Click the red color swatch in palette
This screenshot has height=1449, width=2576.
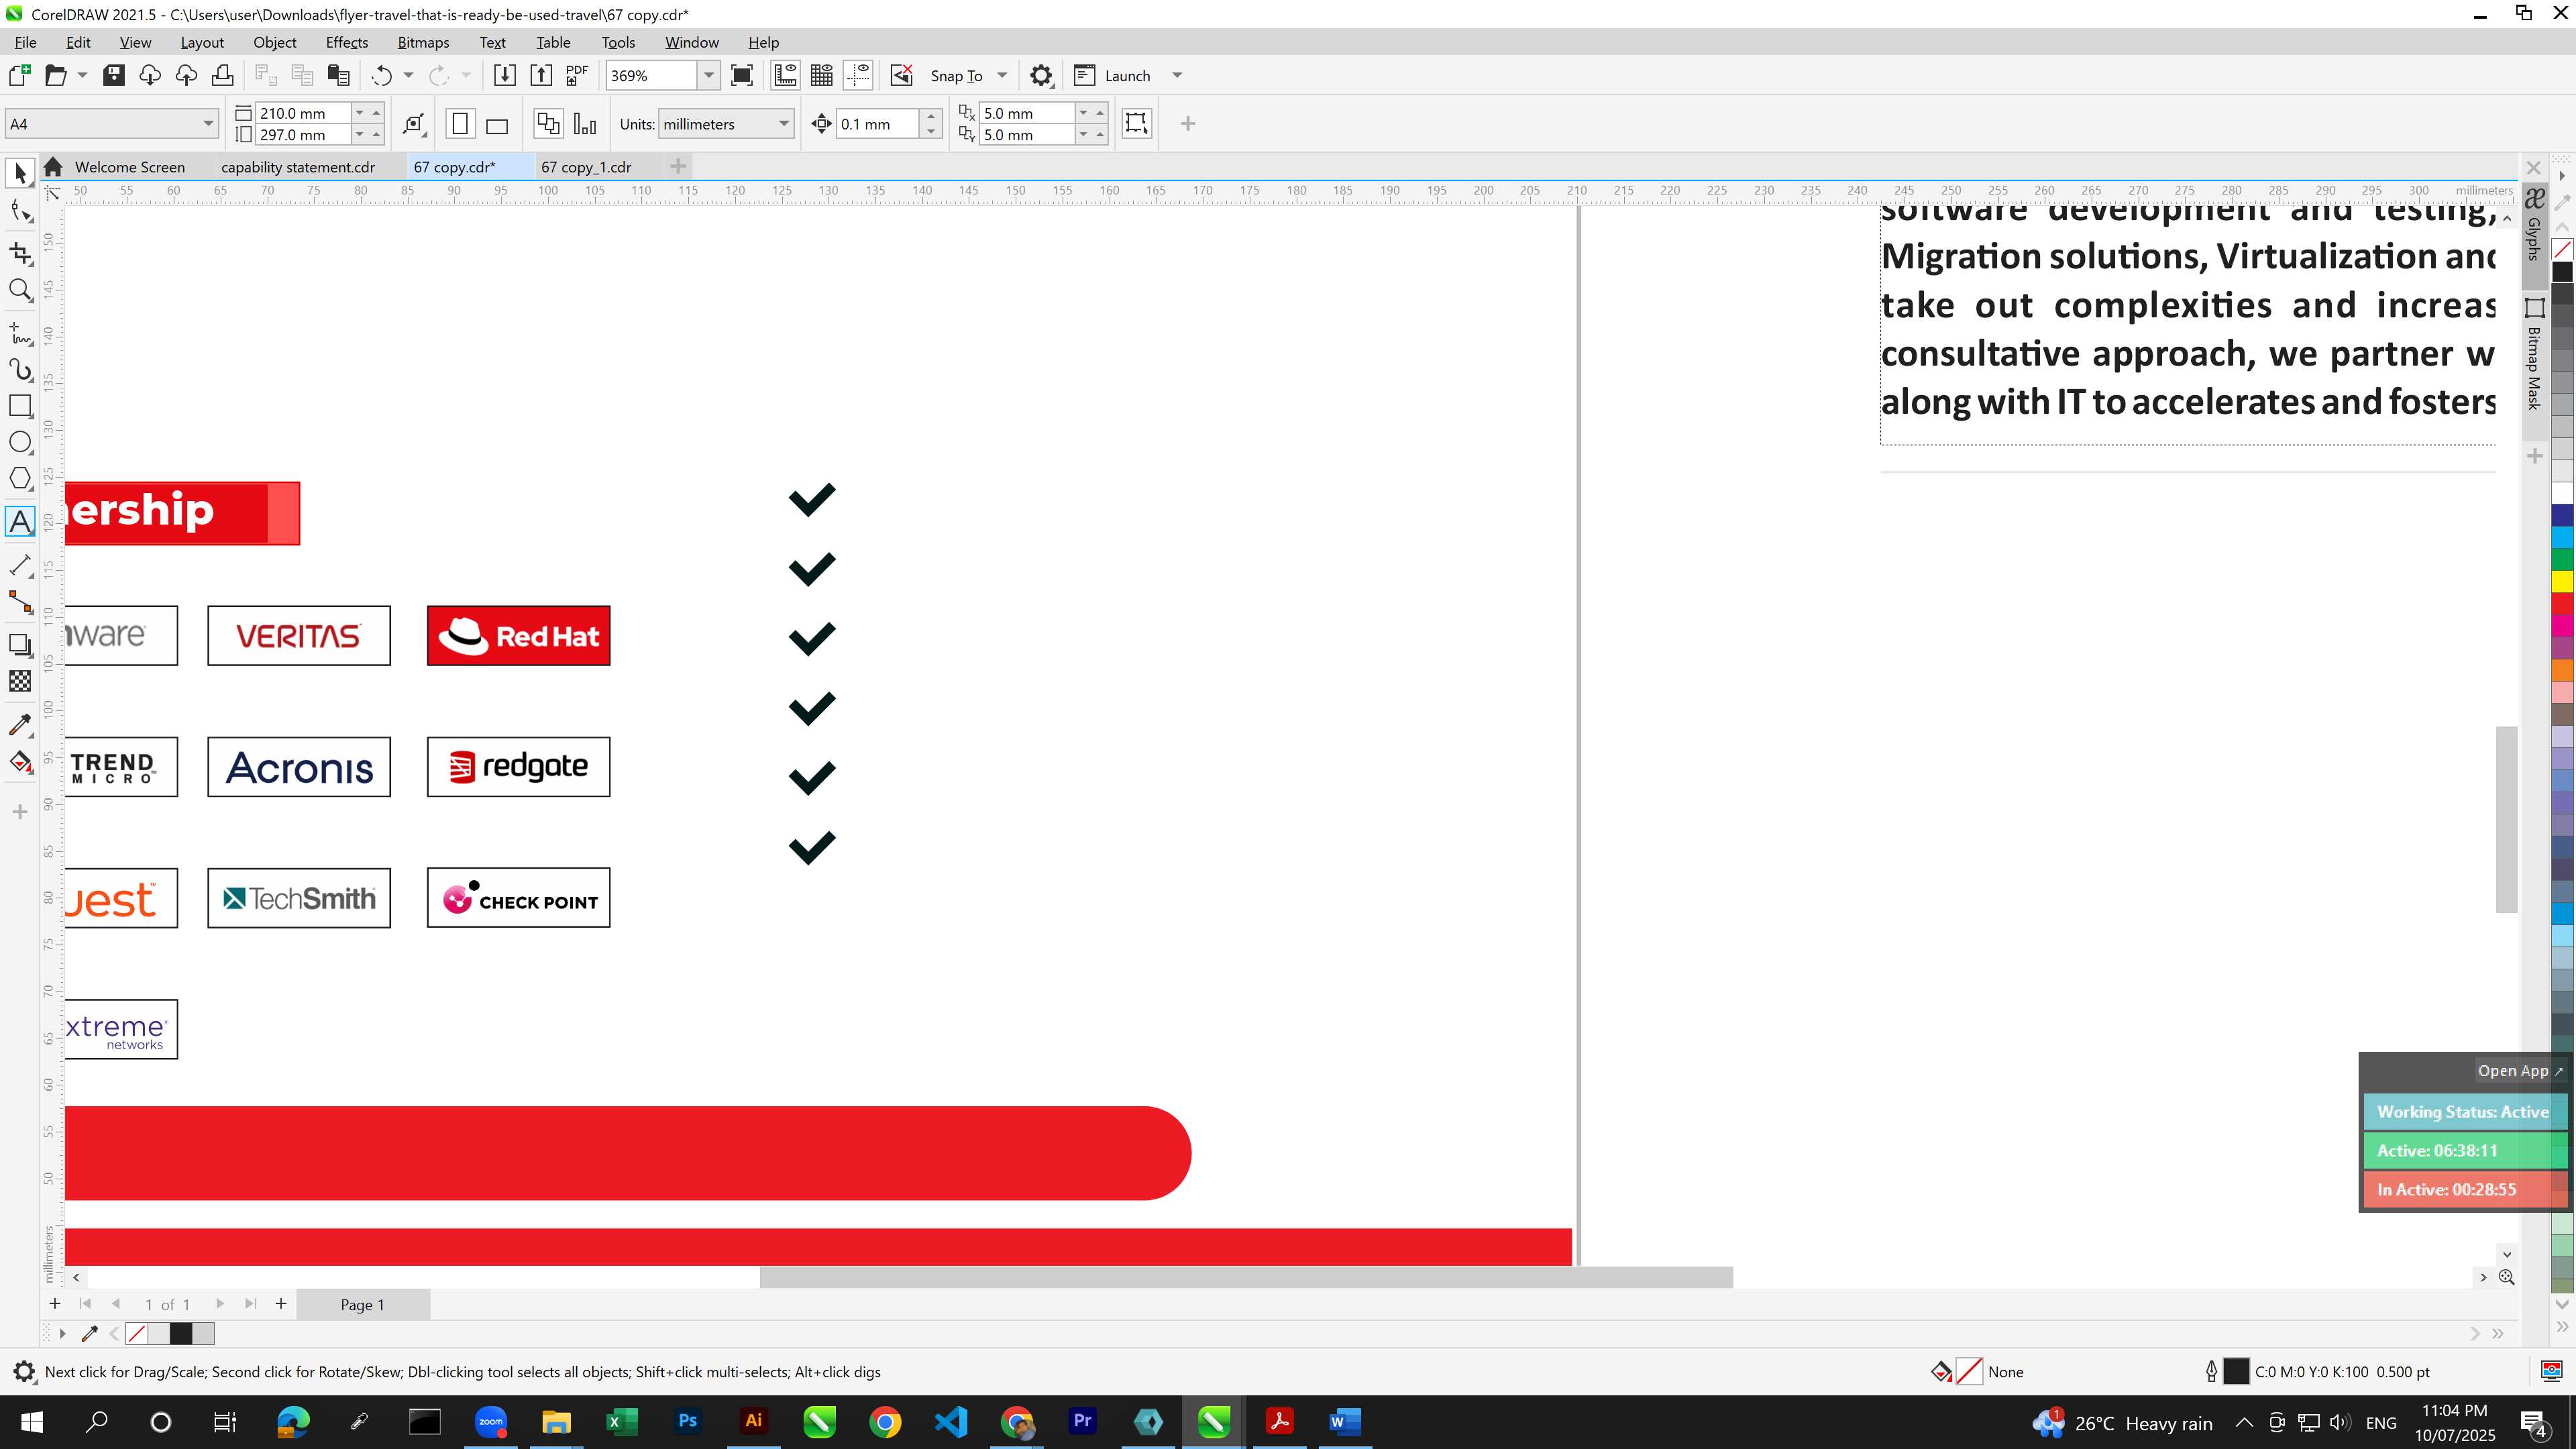tap(2562, 603)
